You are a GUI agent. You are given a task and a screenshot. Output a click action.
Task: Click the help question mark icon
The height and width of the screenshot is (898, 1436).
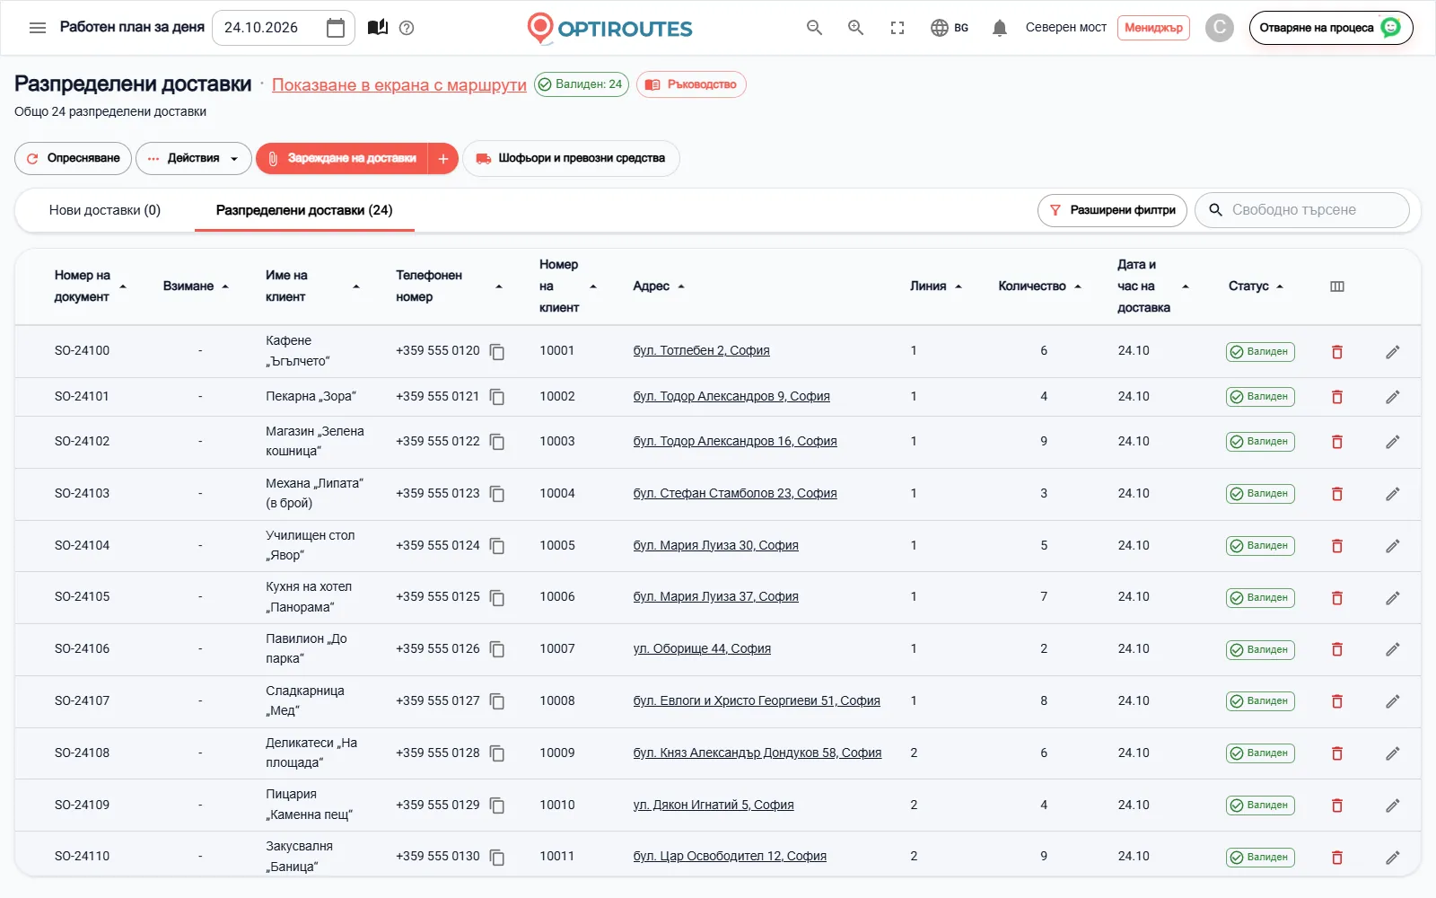pyautogui.click(x=407, y=28)
